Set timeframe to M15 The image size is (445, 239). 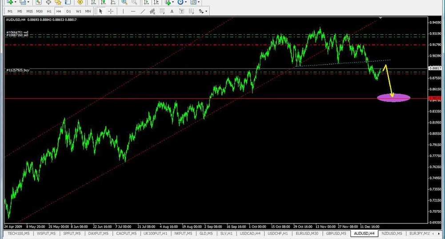(29, 12)
